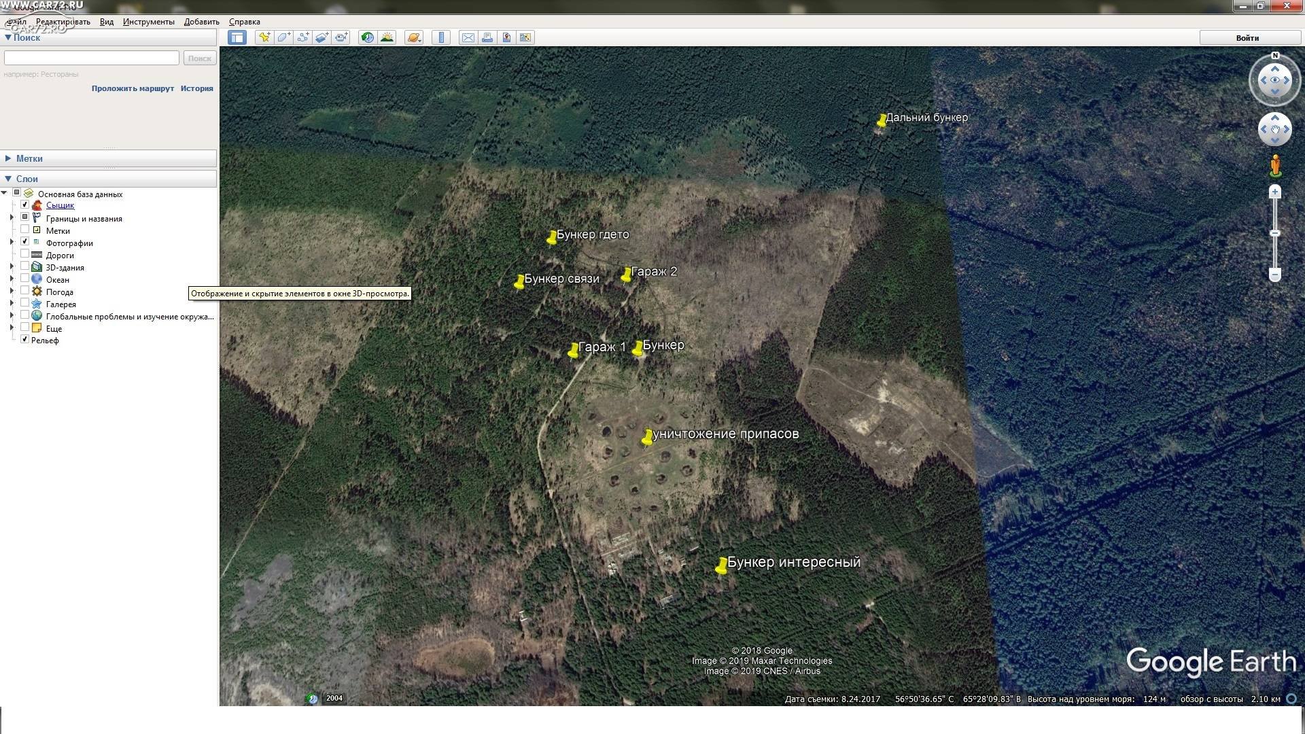
Task: Open the Сыщик layer link
Action: pyautogui.click(x=60, y=205)
